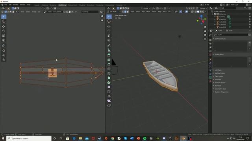
Task: Toggle visibility of Cube.001 in outliner
Action: point(250,19)
